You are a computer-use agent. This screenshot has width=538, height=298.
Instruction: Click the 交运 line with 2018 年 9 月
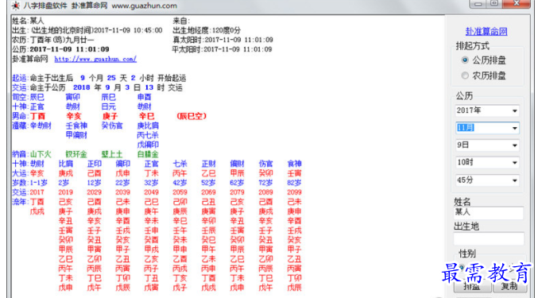coord(98,87)
